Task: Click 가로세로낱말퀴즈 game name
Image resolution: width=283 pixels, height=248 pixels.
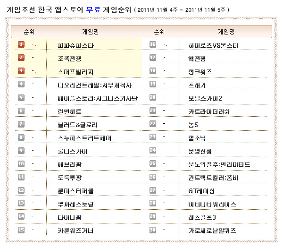Action: tap(212, 231)
